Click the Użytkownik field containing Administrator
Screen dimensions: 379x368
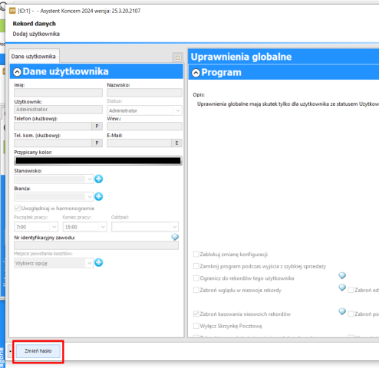tap(58, 110)
